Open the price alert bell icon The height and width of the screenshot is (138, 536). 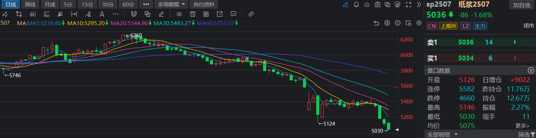tap(357, 5)
